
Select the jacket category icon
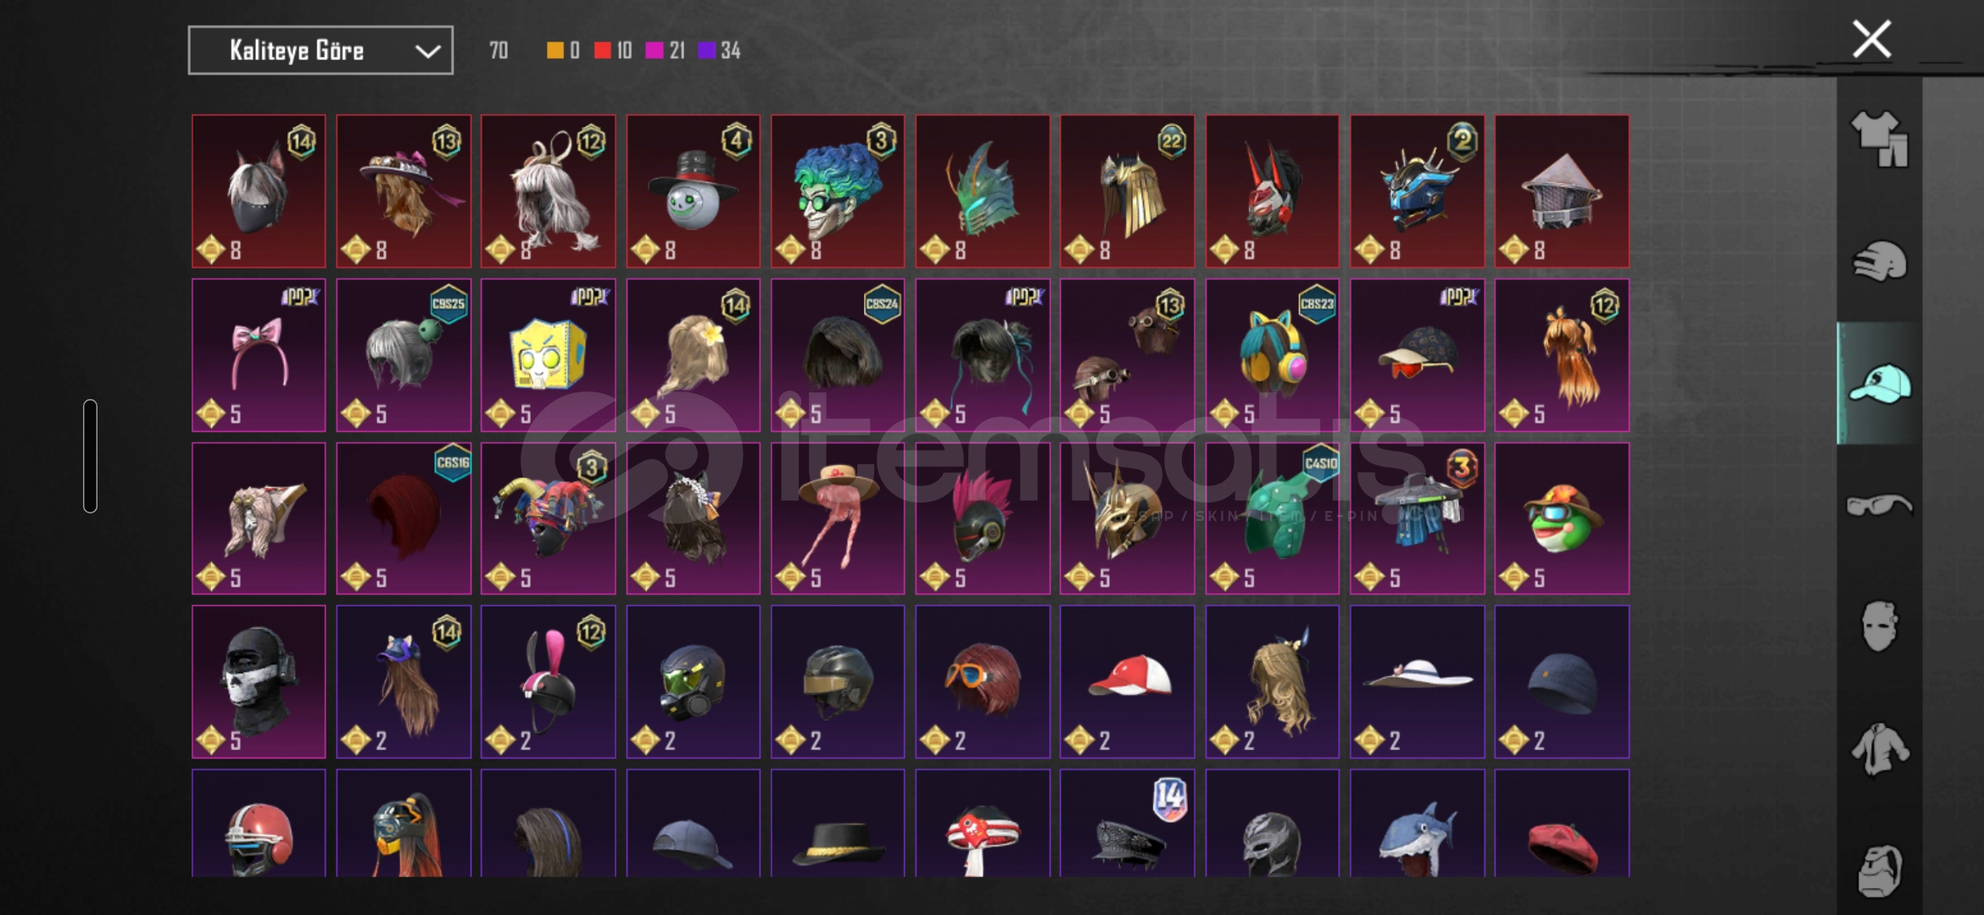tap(1879, 748)
